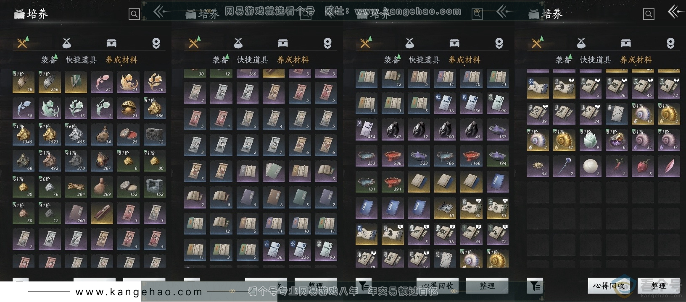
Task: Open the filter icon beside third panel's 心得回收
Action: coord(364,286)
